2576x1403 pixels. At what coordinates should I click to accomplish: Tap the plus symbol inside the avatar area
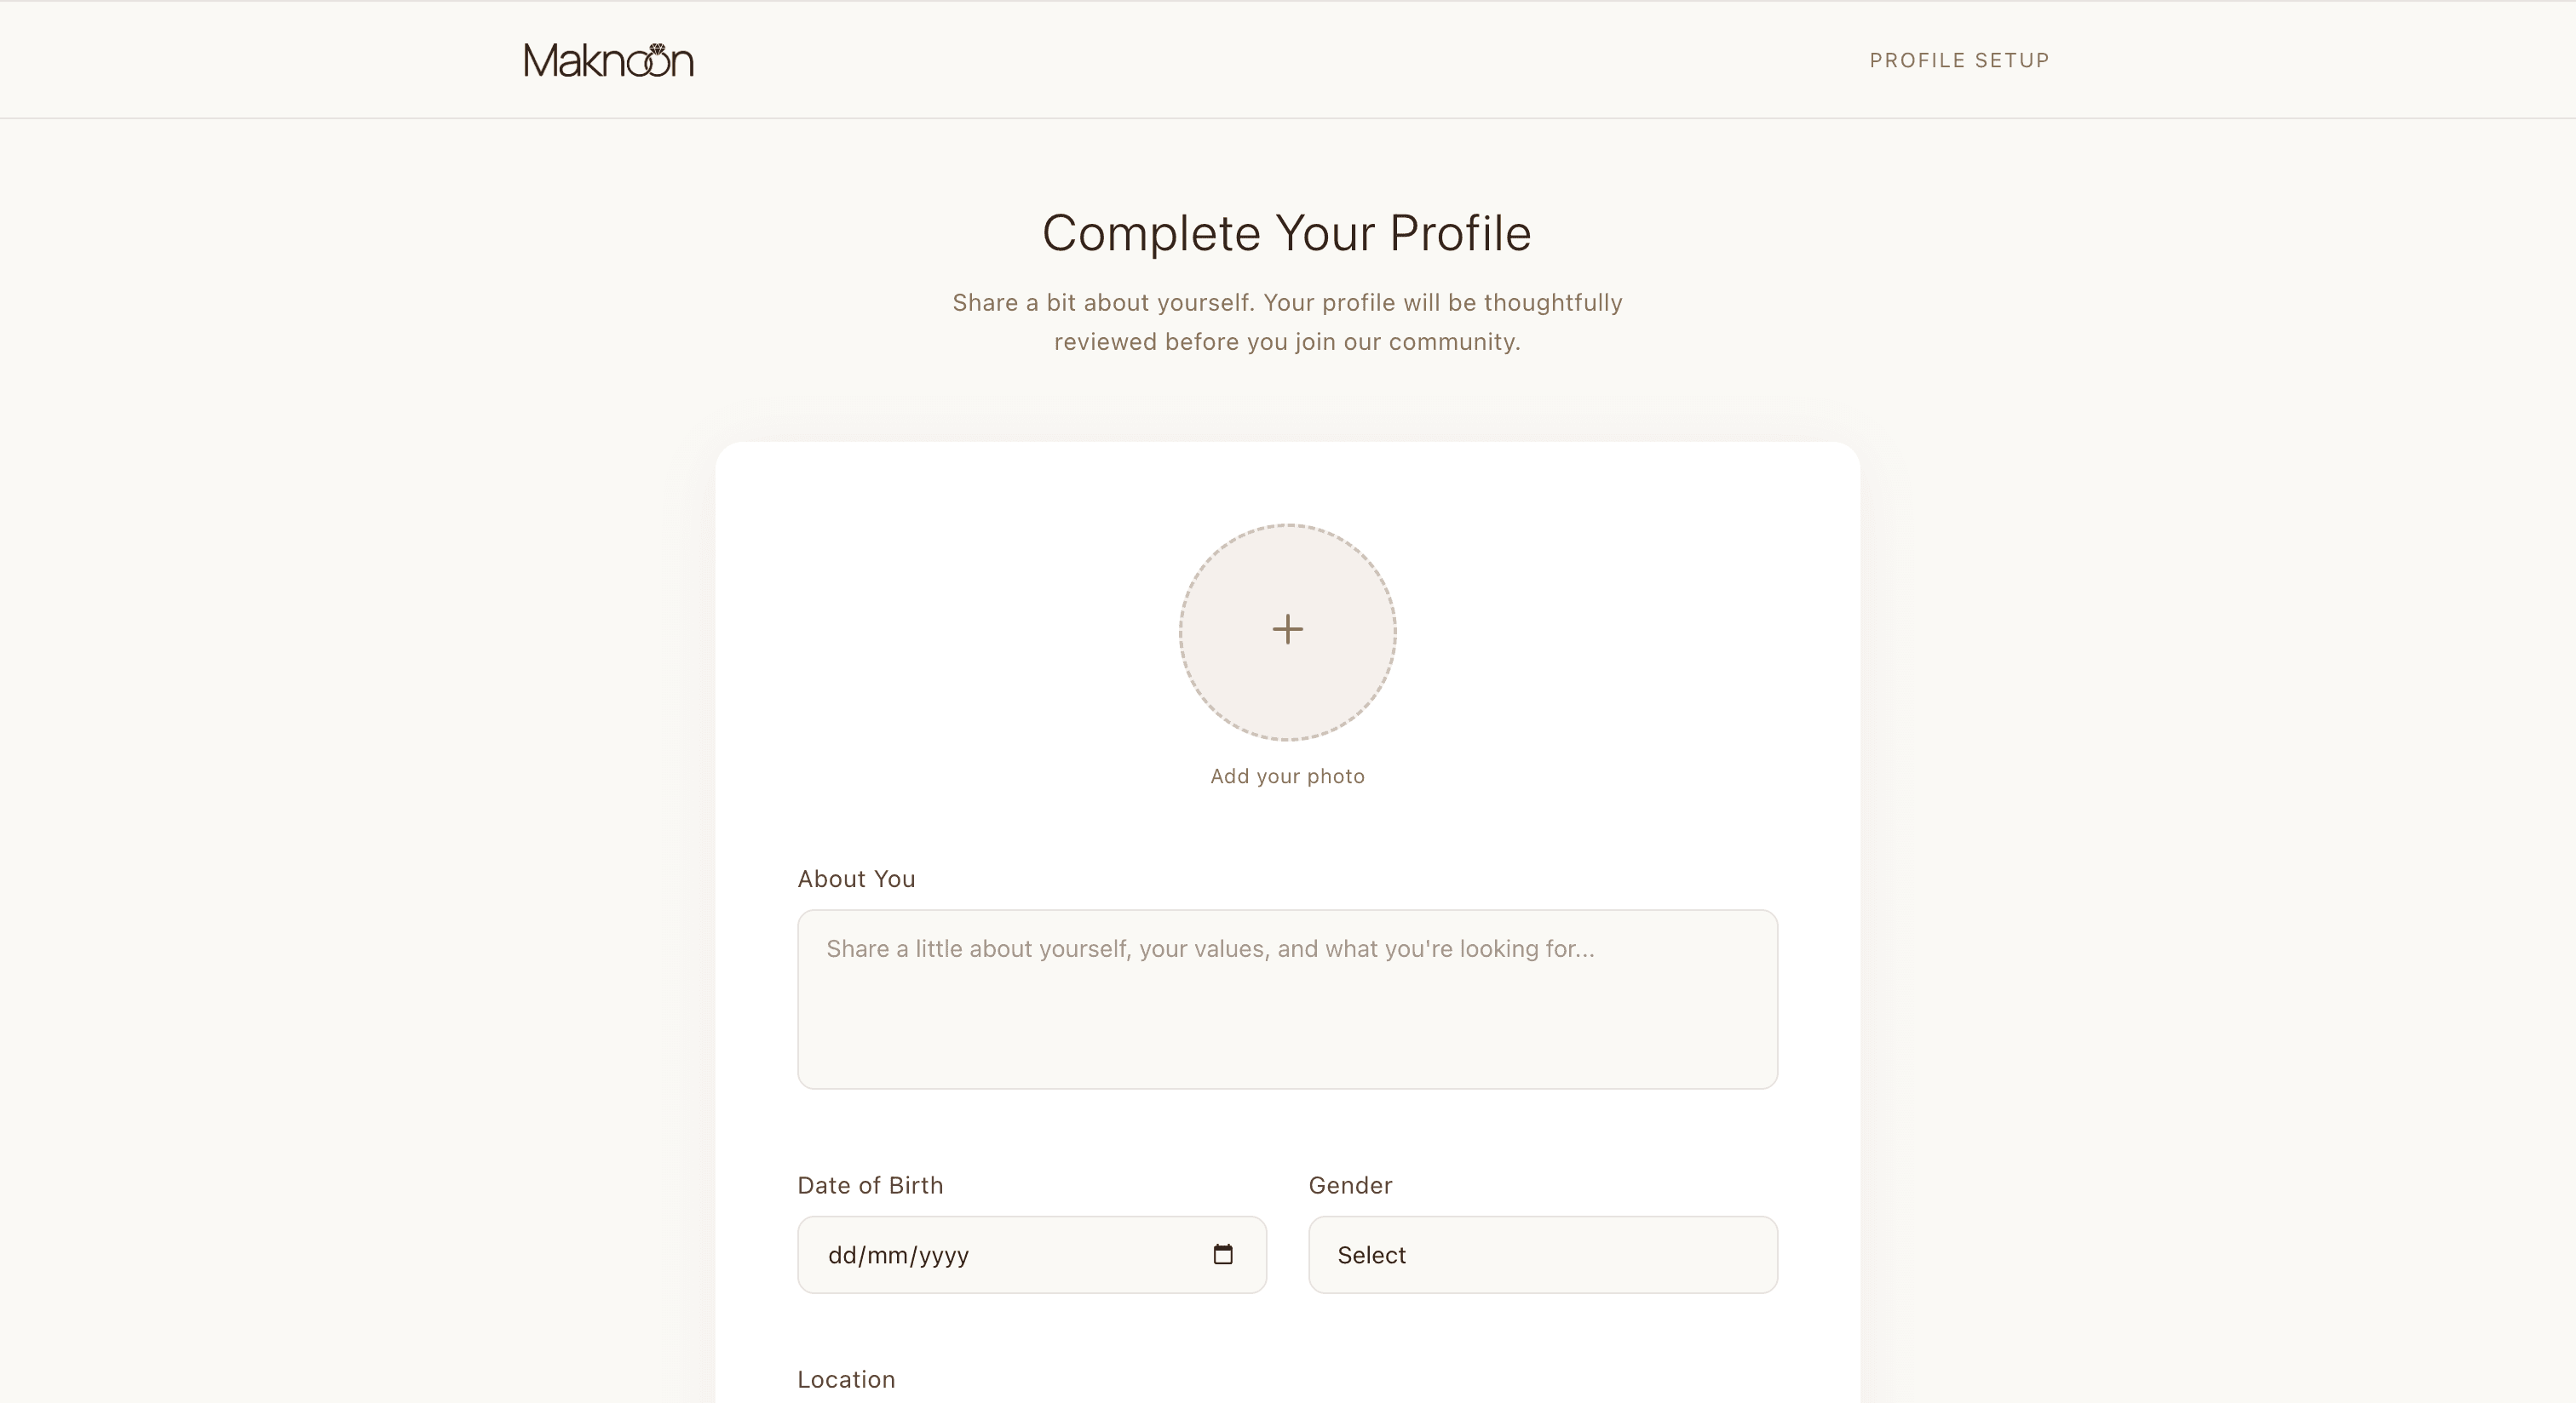(1287, 629)
